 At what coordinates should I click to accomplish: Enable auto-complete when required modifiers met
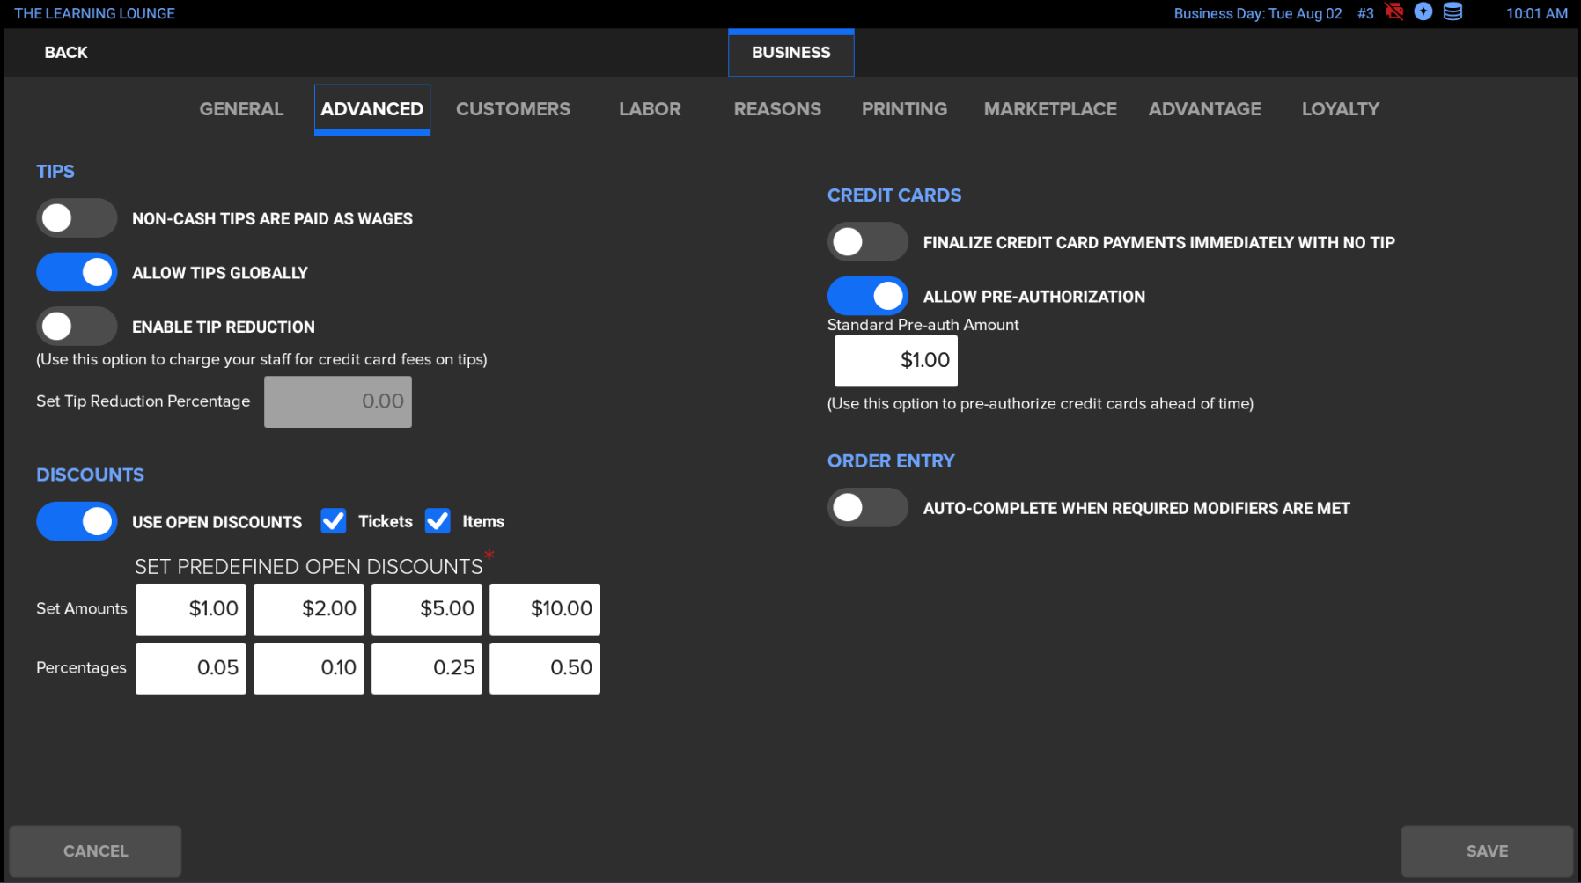coord(867,508)
